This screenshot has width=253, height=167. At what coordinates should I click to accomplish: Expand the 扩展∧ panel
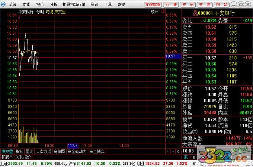[x=7, y=157]
